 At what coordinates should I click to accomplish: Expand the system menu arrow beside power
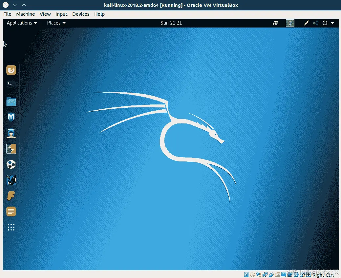coord(332,23)
